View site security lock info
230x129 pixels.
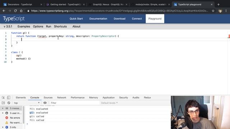(x=28, y=11)
